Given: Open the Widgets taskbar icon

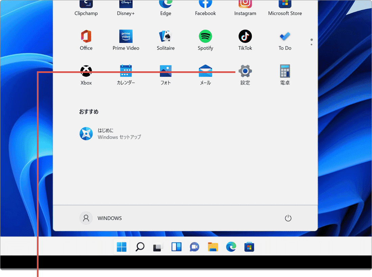Looking at the screenshot, I should pos(176,247).
